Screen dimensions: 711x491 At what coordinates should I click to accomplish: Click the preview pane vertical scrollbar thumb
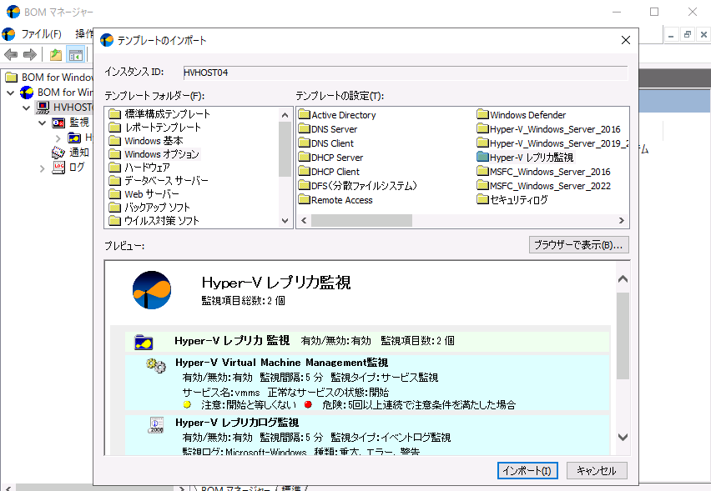pos(623,336)
